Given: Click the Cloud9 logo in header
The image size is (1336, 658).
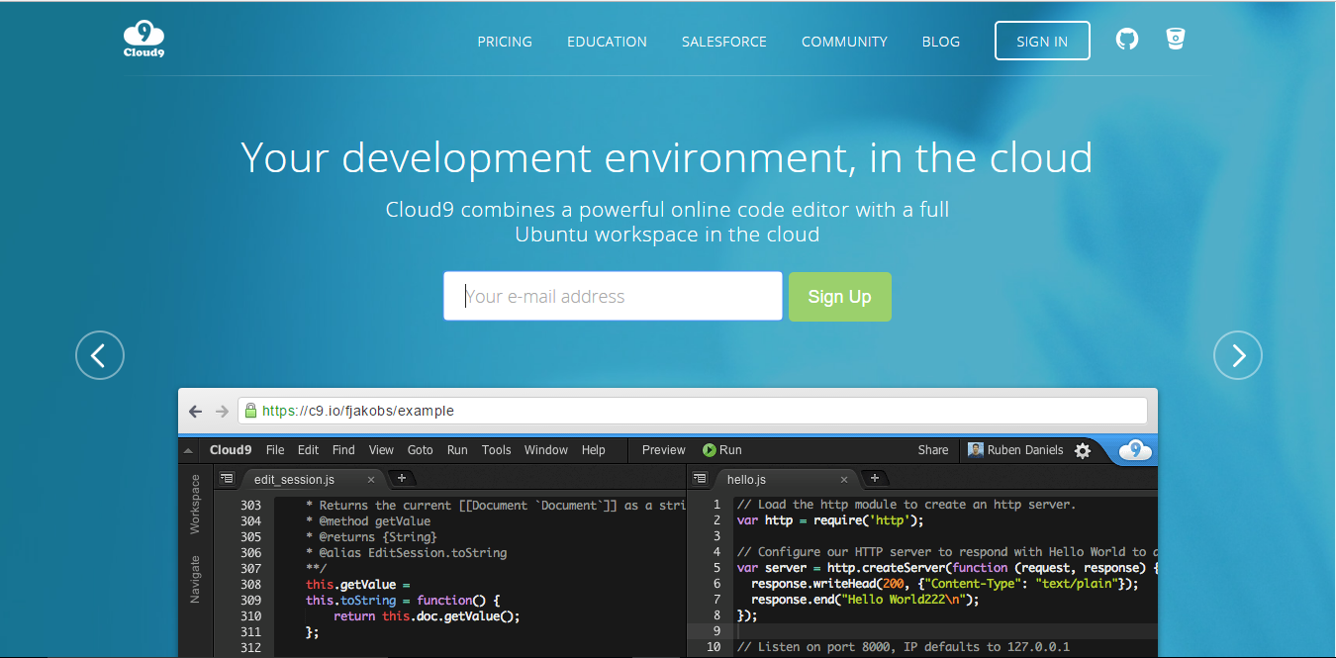Looking at the screenshot, I should [x=143, y=41].
